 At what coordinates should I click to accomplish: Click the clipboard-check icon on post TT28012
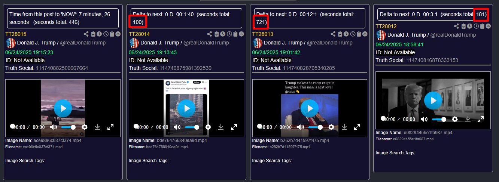pyautogui.click(x=463, y=26)
